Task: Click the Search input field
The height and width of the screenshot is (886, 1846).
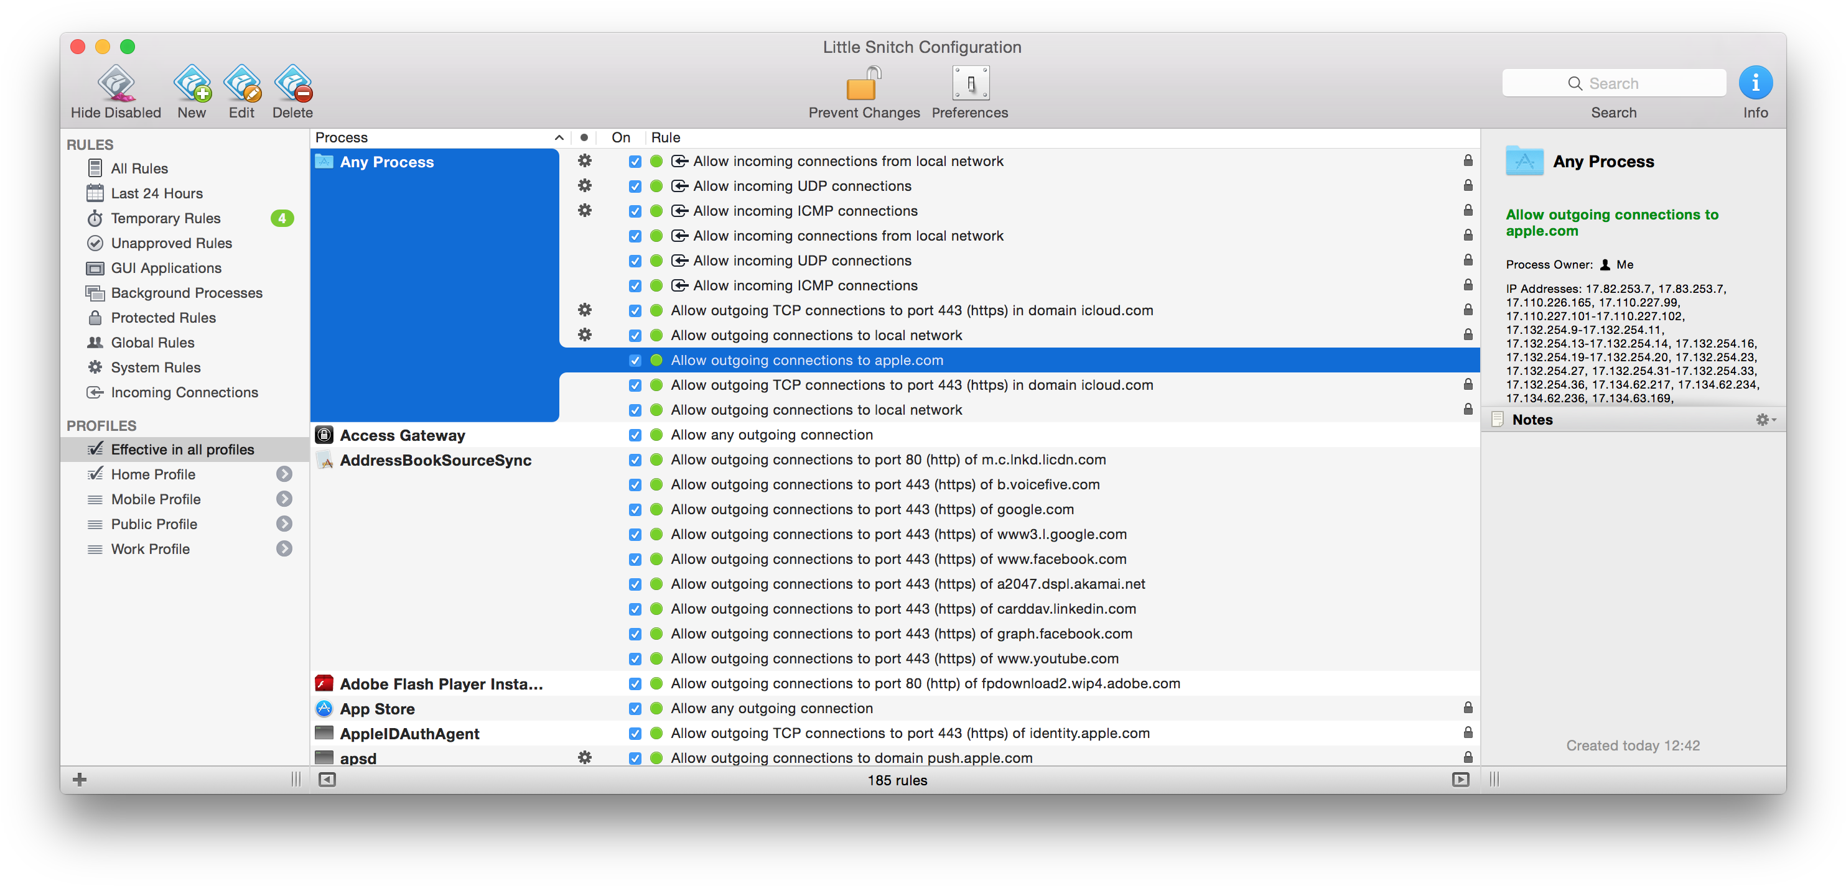Action: (x=1614, y=83)
